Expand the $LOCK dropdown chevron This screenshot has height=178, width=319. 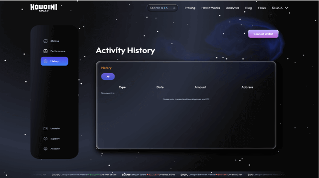(x=286, y=8)
